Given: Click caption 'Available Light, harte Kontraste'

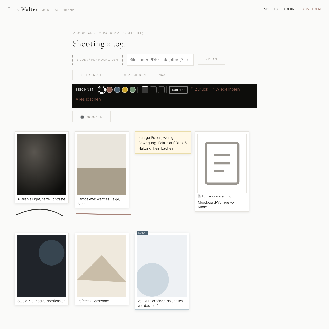Looking at the screenshot, I should click(41, 199).
